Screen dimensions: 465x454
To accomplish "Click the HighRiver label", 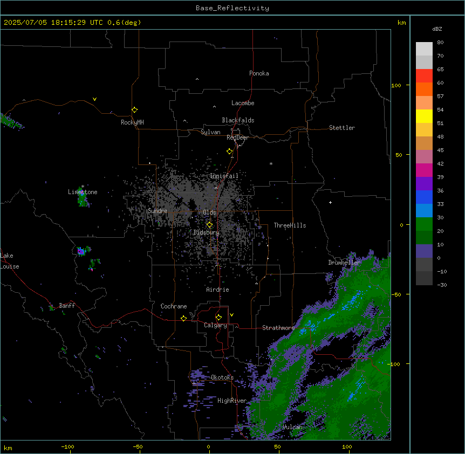I will point(231,401).
